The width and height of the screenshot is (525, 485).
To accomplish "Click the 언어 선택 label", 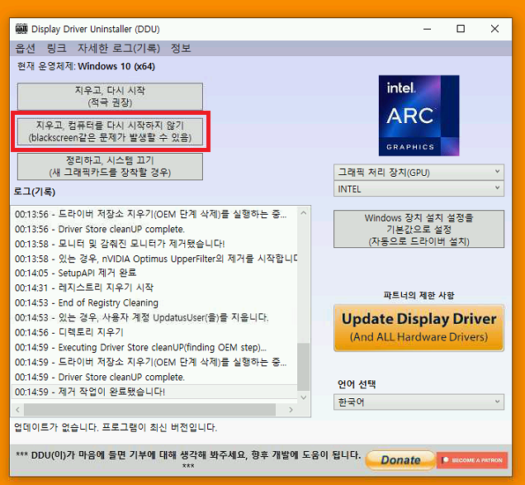I will point(357,384).
